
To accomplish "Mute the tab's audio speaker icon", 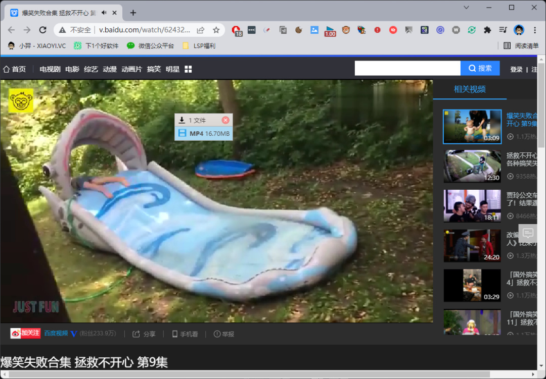I will [x=104, y=13].
